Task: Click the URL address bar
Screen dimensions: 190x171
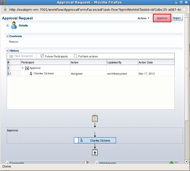Action: point(95,9)
